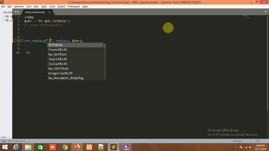The image size is (269, 151).
Task: Open the Edit menu
Action: tap(10, 7)
